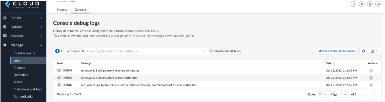
Task: Open Defenders in the sidebar
Action: click(x=21, y=75)
